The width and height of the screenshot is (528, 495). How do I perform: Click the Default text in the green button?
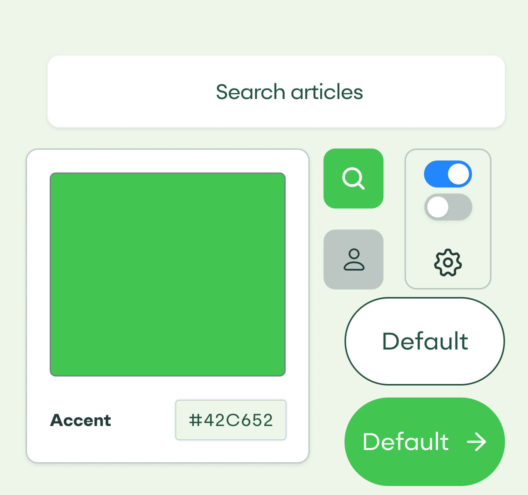405,442
